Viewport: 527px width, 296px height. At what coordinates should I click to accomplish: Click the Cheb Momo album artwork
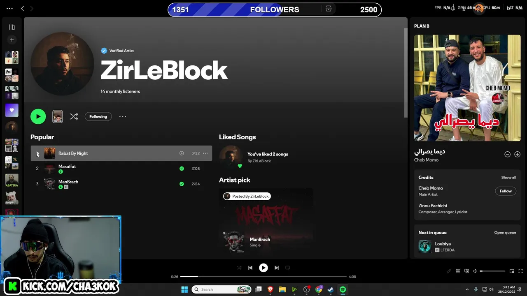point(467,88)
